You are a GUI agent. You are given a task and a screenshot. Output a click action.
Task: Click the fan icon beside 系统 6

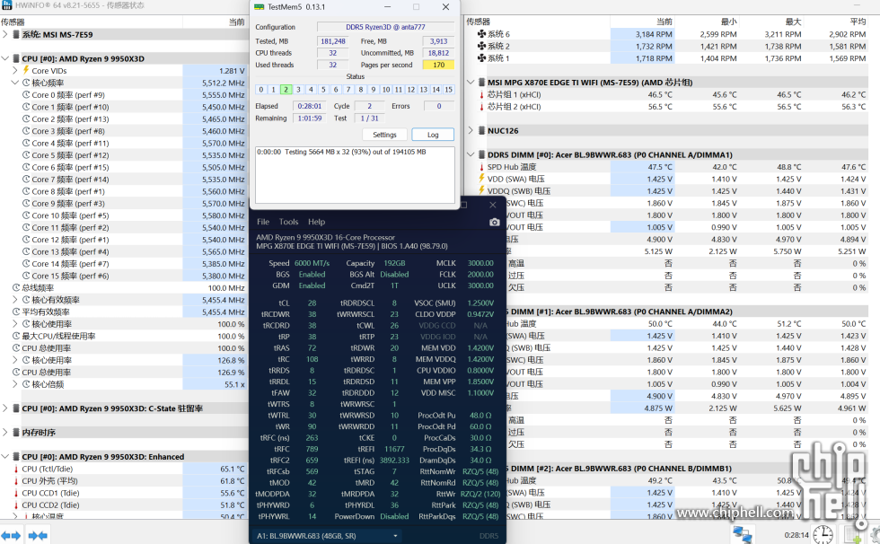(x=481, y=33)
